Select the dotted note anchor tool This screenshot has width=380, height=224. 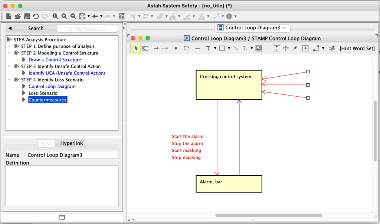pos(197,48)
